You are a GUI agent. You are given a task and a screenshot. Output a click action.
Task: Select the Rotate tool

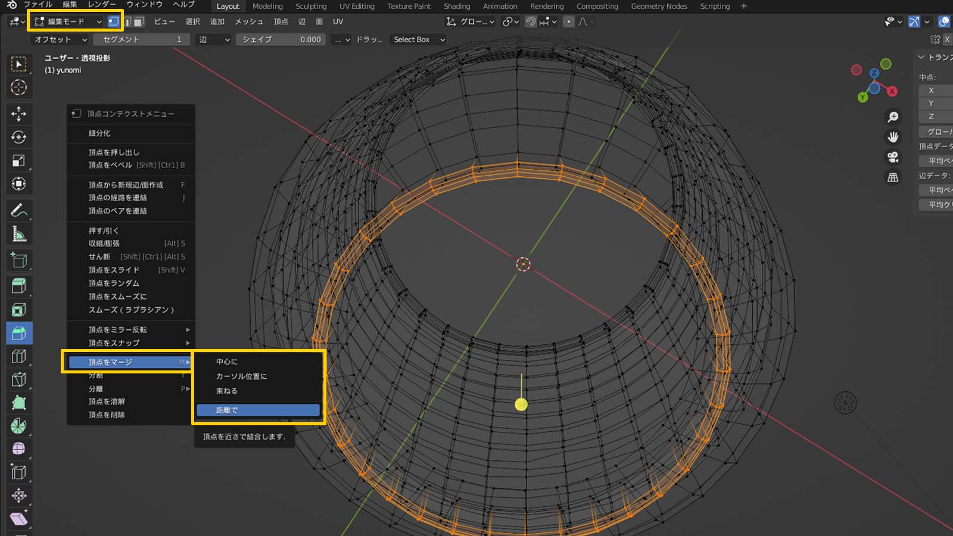[18, 137]
